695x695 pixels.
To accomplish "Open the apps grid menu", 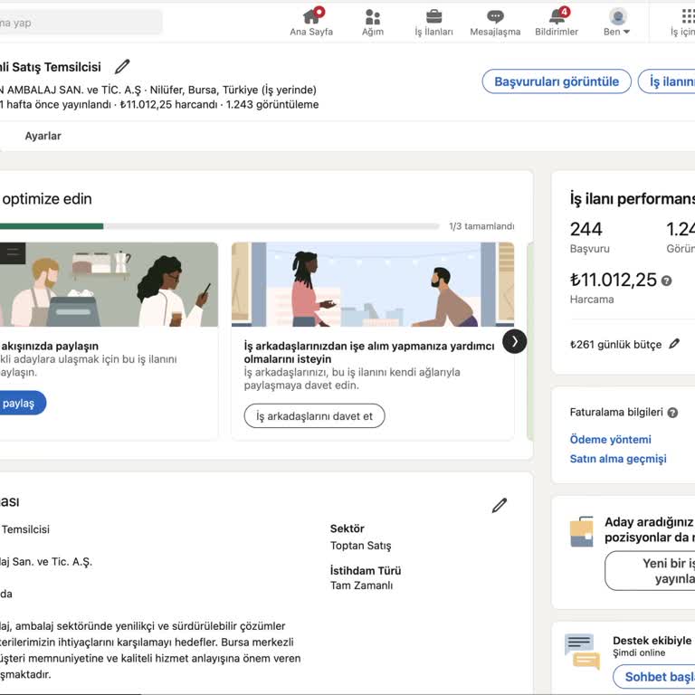I will coord(687,16).
